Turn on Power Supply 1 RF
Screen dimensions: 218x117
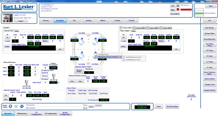click(x=124, y=38)
